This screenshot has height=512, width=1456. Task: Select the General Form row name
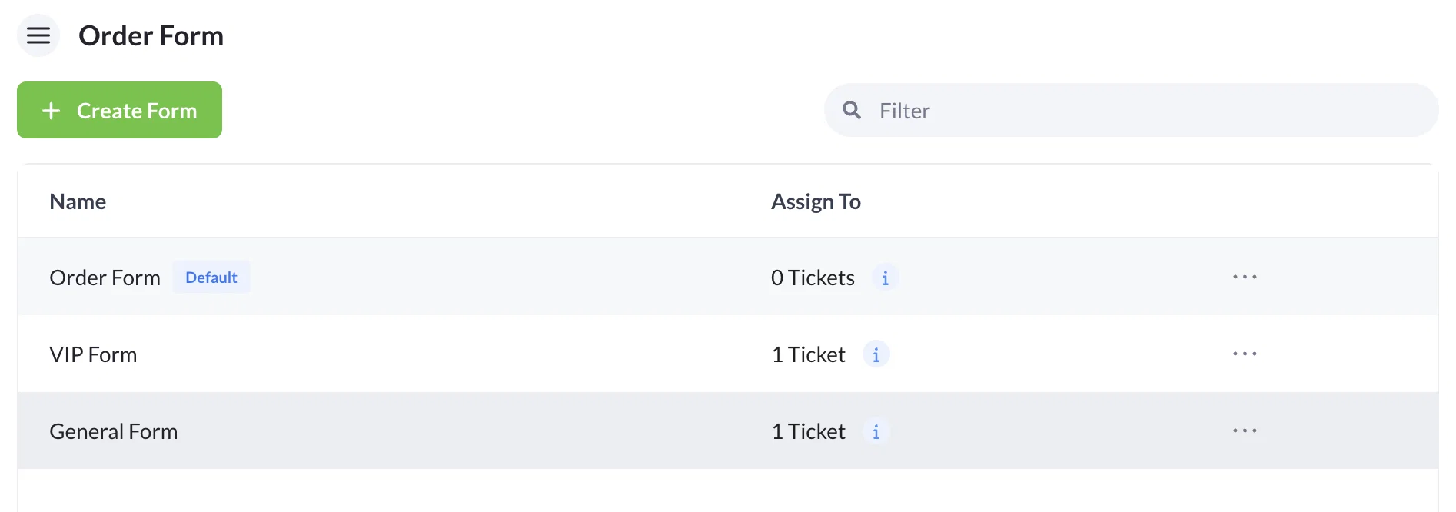pos(113,431)
